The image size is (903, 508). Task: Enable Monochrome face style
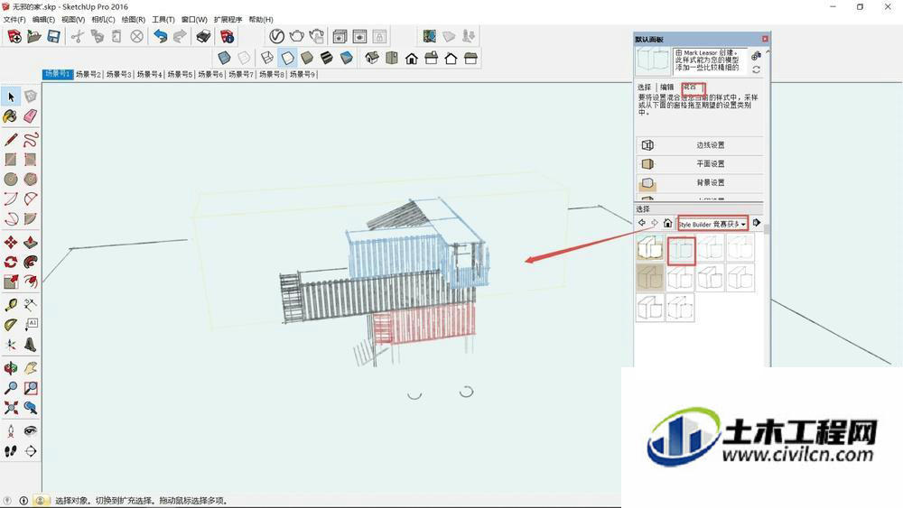tap(346, 58)
